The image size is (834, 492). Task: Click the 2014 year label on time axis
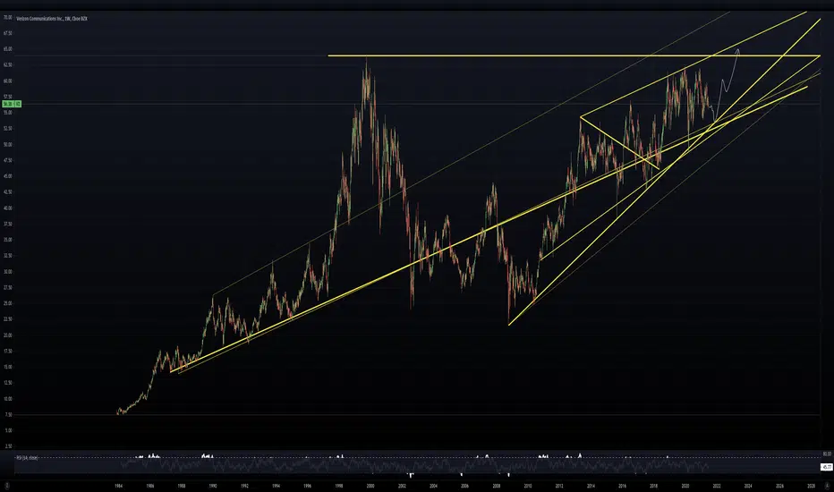pos(591,486)
